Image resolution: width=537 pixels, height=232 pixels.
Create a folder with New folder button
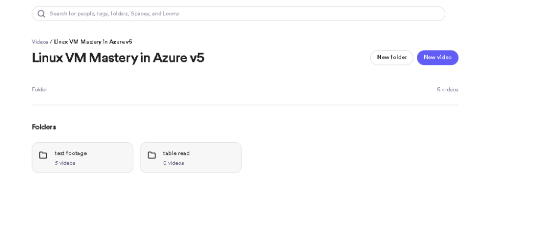click(392, 58)
